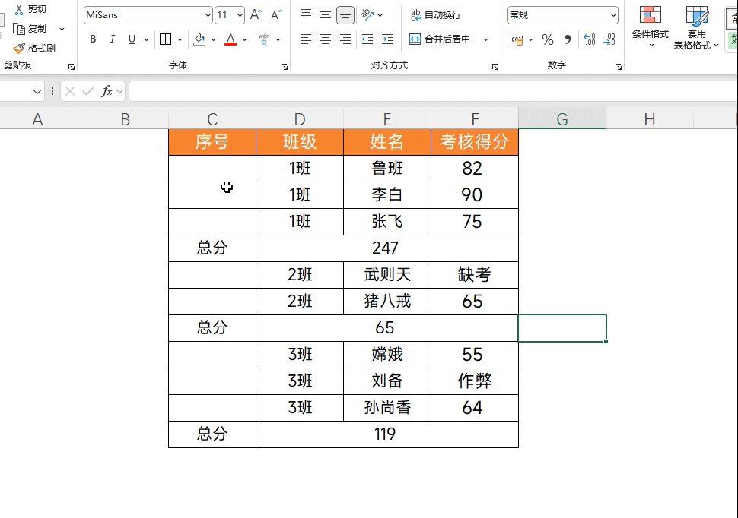This screenshot has width=738, height=518.
Task: Decrease decimal places
Action: click(x=609, y=40)
